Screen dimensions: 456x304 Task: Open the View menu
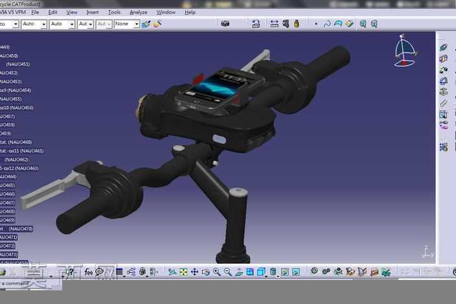[x=71, y=12]
